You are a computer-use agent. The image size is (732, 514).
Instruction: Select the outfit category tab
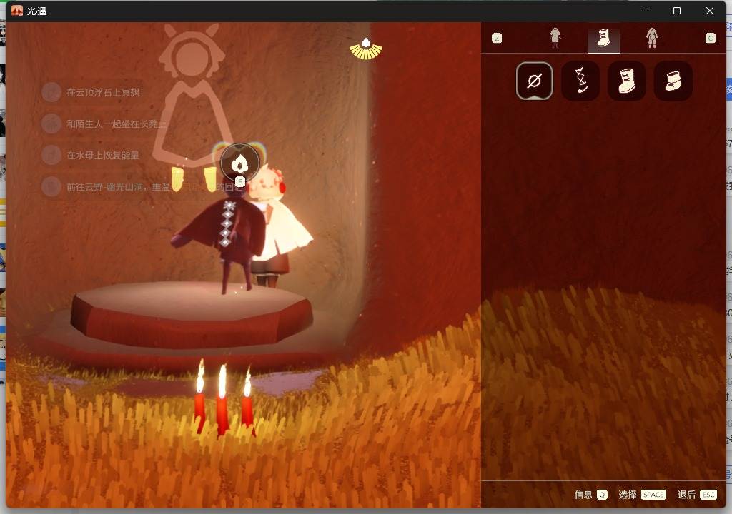pos(555,38)
